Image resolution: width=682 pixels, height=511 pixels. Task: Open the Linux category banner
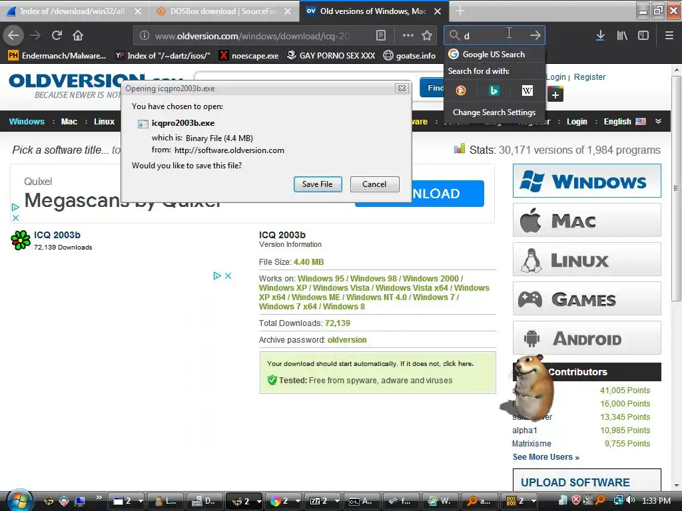pyautogui.click(x=587, y=259)
